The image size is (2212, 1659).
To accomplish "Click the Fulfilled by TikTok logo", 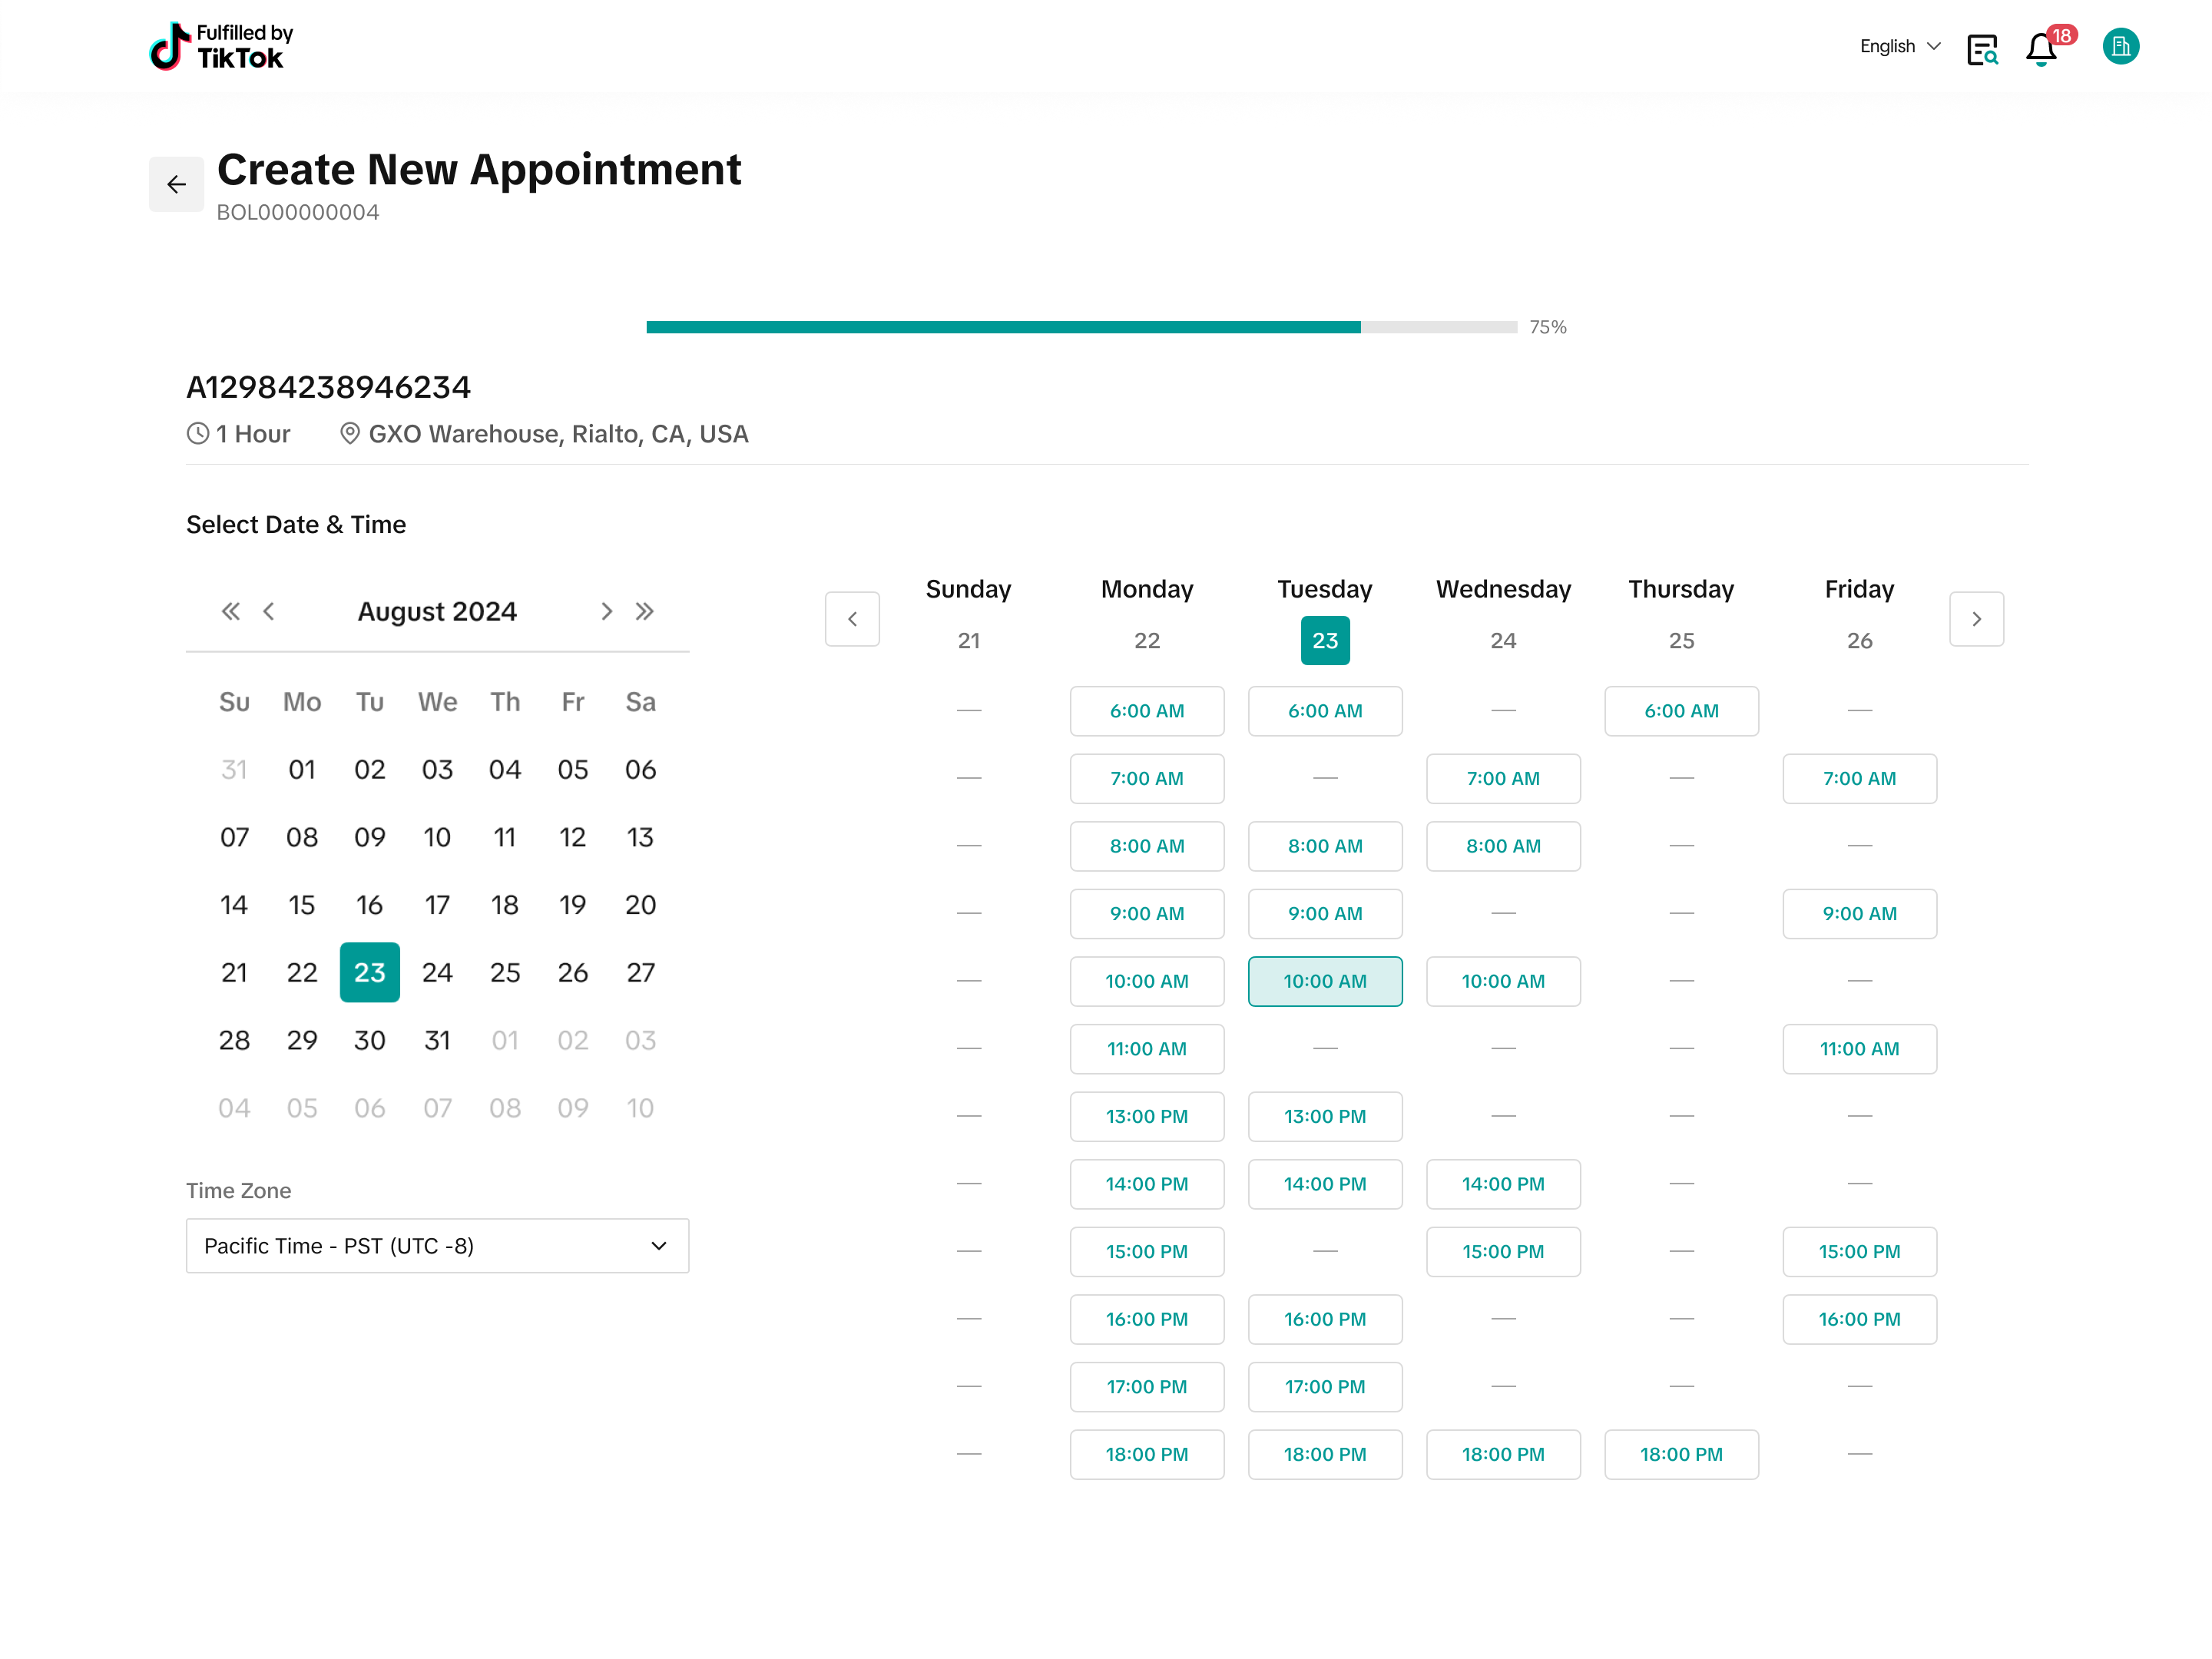I will click(221, 46).
